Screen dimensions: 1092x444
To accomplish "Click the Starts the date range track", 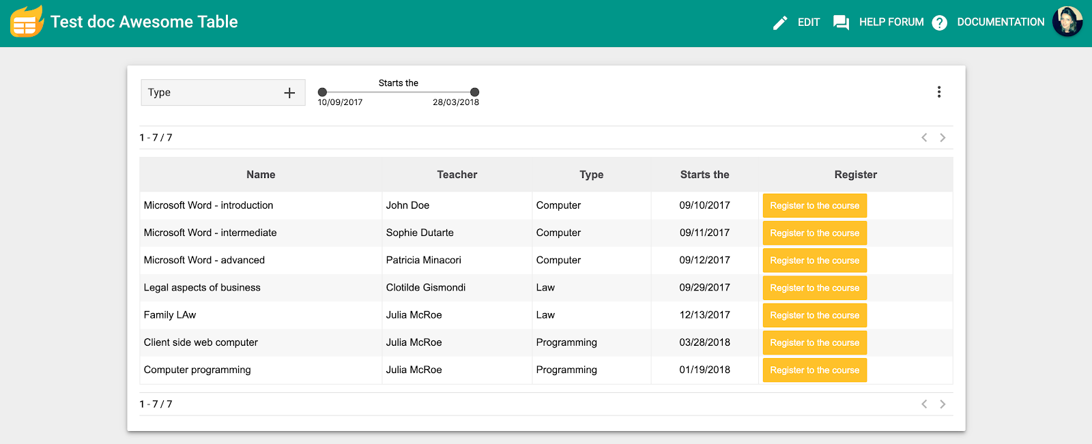I will click(x=399, y=92).
